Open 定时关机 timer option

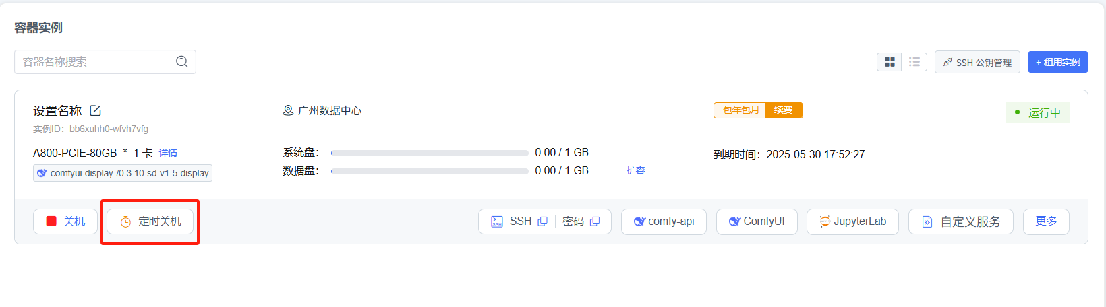coord(150,221)
